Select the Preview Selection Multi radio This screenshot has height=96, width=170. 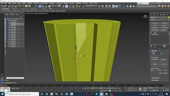(x=164, y=70)
